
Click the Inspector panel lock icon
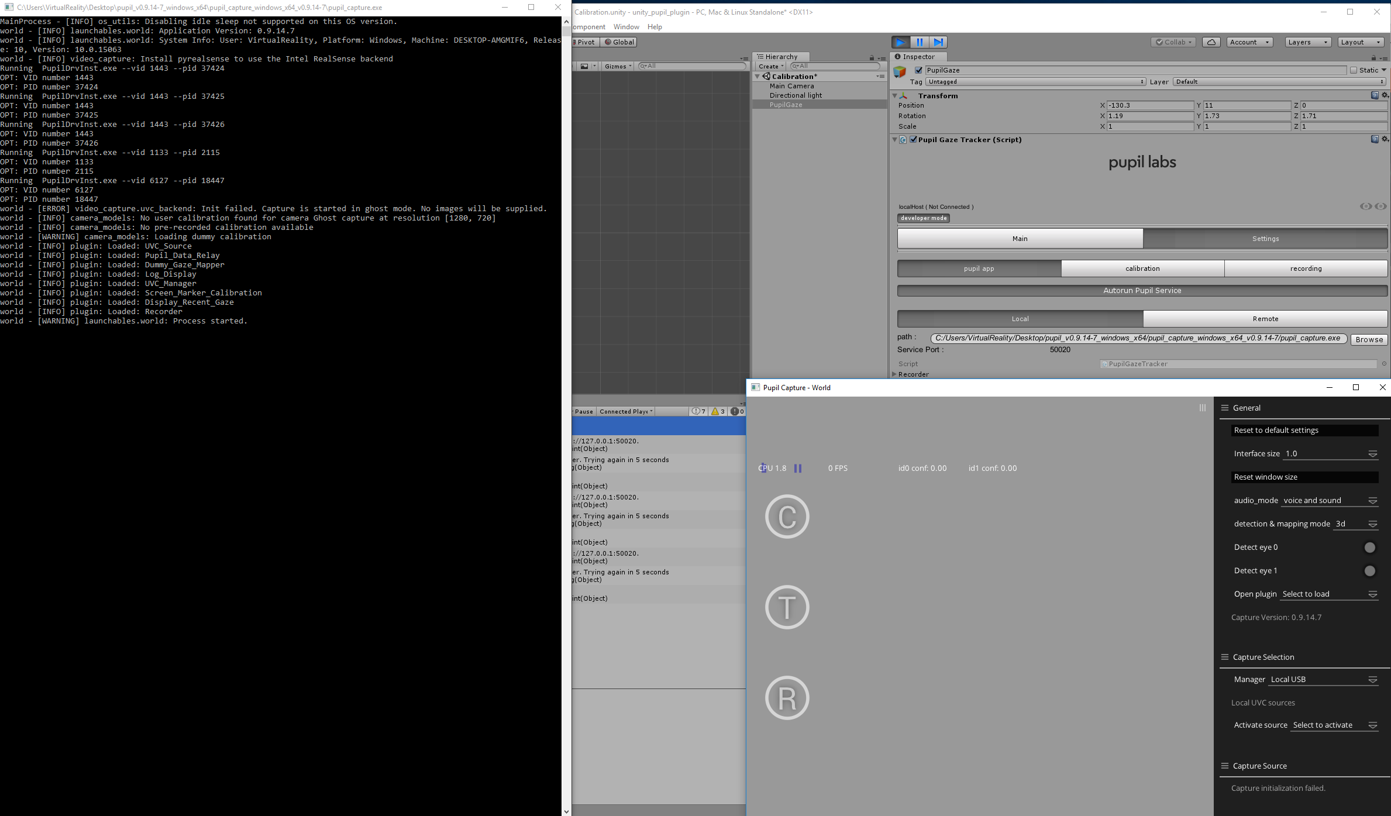[1373, 57]
